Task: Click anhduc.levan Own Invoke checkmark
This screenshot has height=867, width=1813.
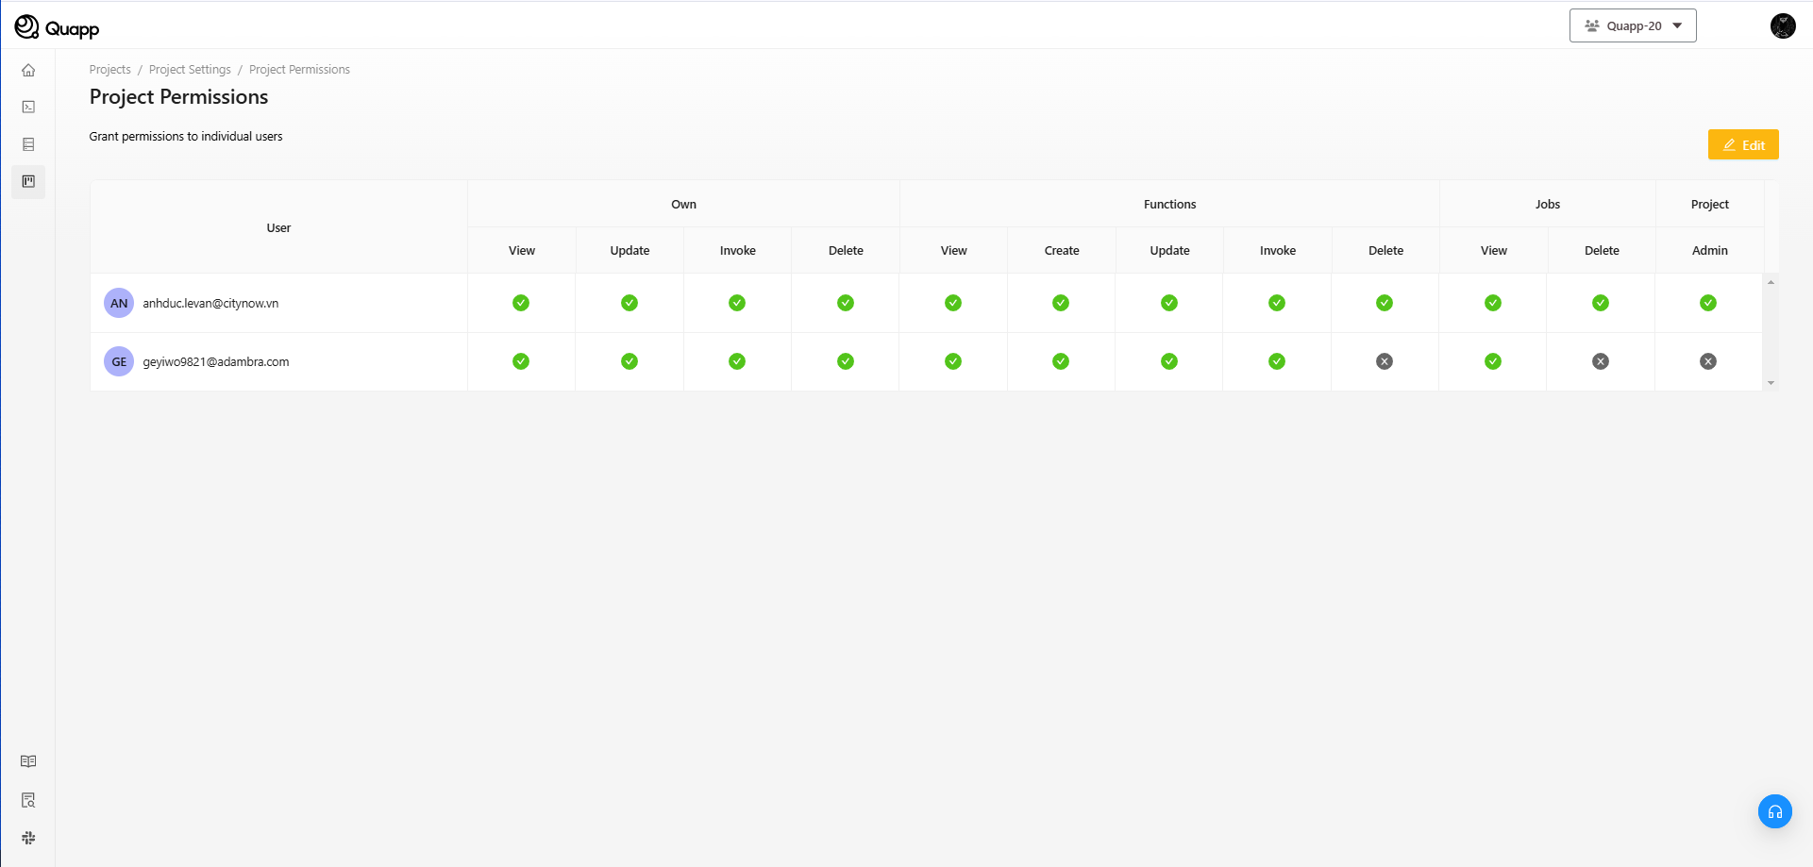Action: click(737, 303)
